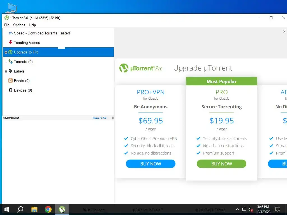
Task: Click CyberGhost Premium VPN feature text
Action: click(154, 139)
